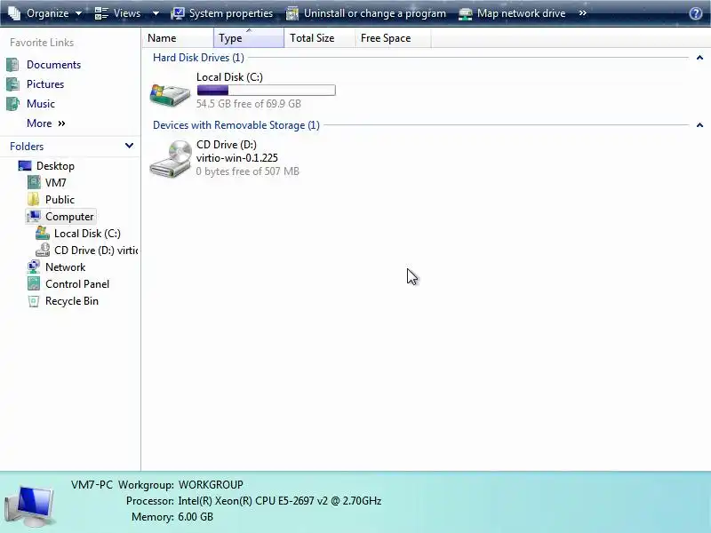This screenshot has width=711, height=533.
Task: Click the Recycle Bin icon in the tree
Action: click(34, 301)
